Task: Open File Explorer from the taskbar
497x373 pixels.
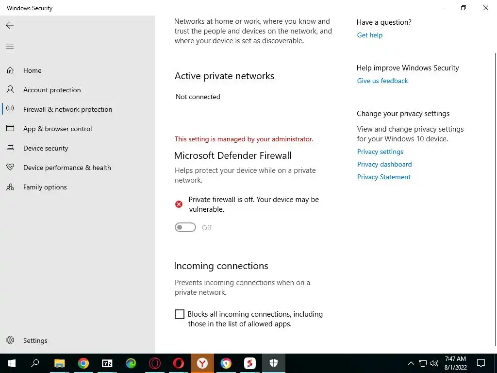Action: tap(59, 363)
